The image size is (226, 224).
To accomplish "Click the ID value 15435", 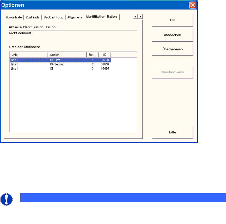I will pyautogui.click(x=105, y=69).
